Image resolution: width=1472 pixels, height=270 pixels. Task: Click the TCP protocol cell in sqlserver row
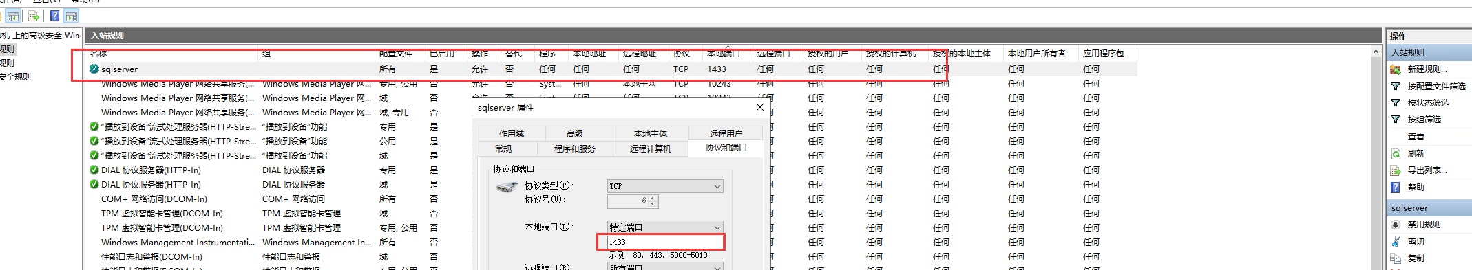681,69
